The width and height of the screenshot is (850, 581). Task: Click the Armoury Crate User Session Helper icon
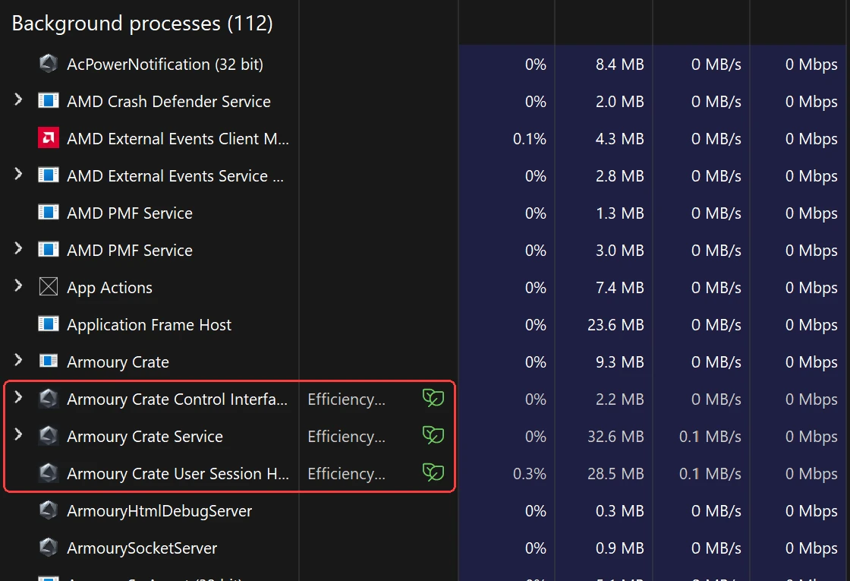click(49, 473)
